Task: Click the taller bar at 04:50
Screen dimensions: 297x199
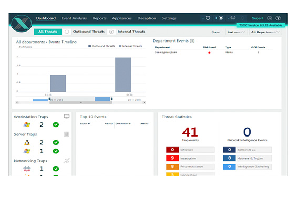Action: [123, 75]
